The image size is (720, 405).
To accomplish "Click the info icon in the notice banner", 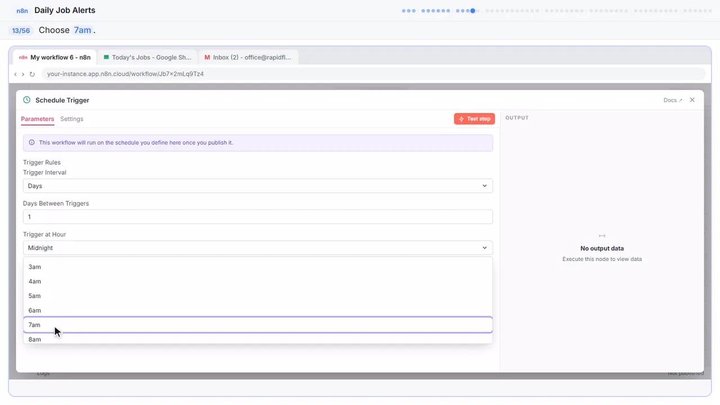I will pyautogui.click(x=31, y=142).
